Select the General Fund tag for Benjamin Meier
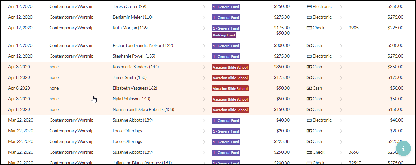Viewport: 416px width, 165px height. (226, 18)
